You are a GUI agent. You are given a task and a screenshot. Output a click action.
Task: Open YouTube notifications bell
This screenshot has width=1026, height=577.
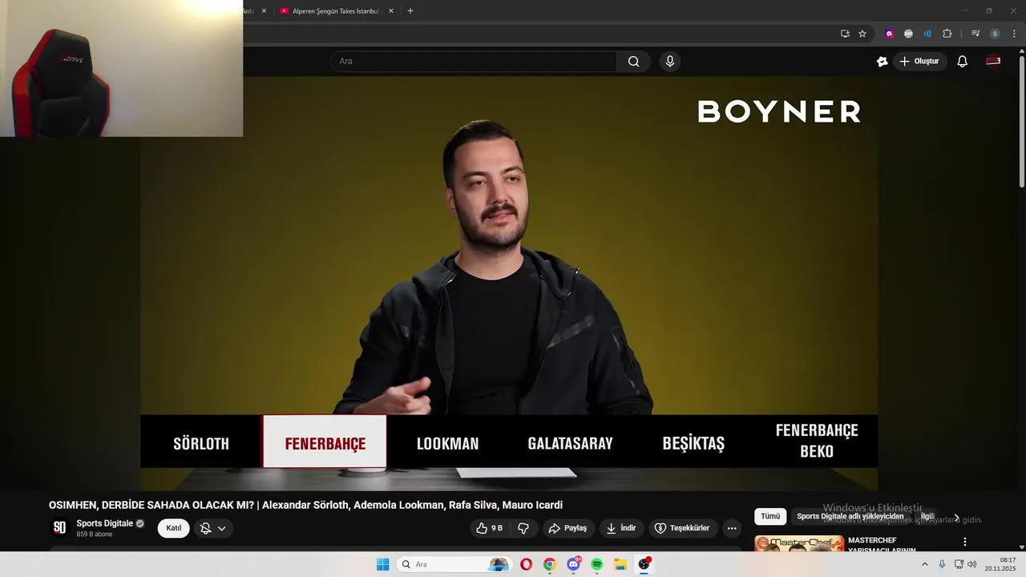pyautogui.click(x=963, y=62)
